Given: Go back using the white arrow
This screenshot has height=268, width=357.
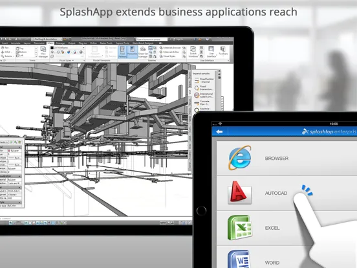Looking at the screenshot, I should [219, 131].
